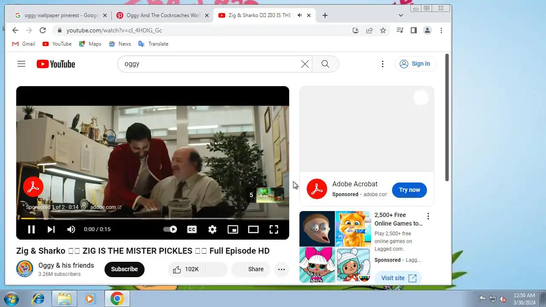Image resolution: width=546 pixels, height=307 pixels.
Task: Click the volume icon in system tray
Action: click(503, 298)
